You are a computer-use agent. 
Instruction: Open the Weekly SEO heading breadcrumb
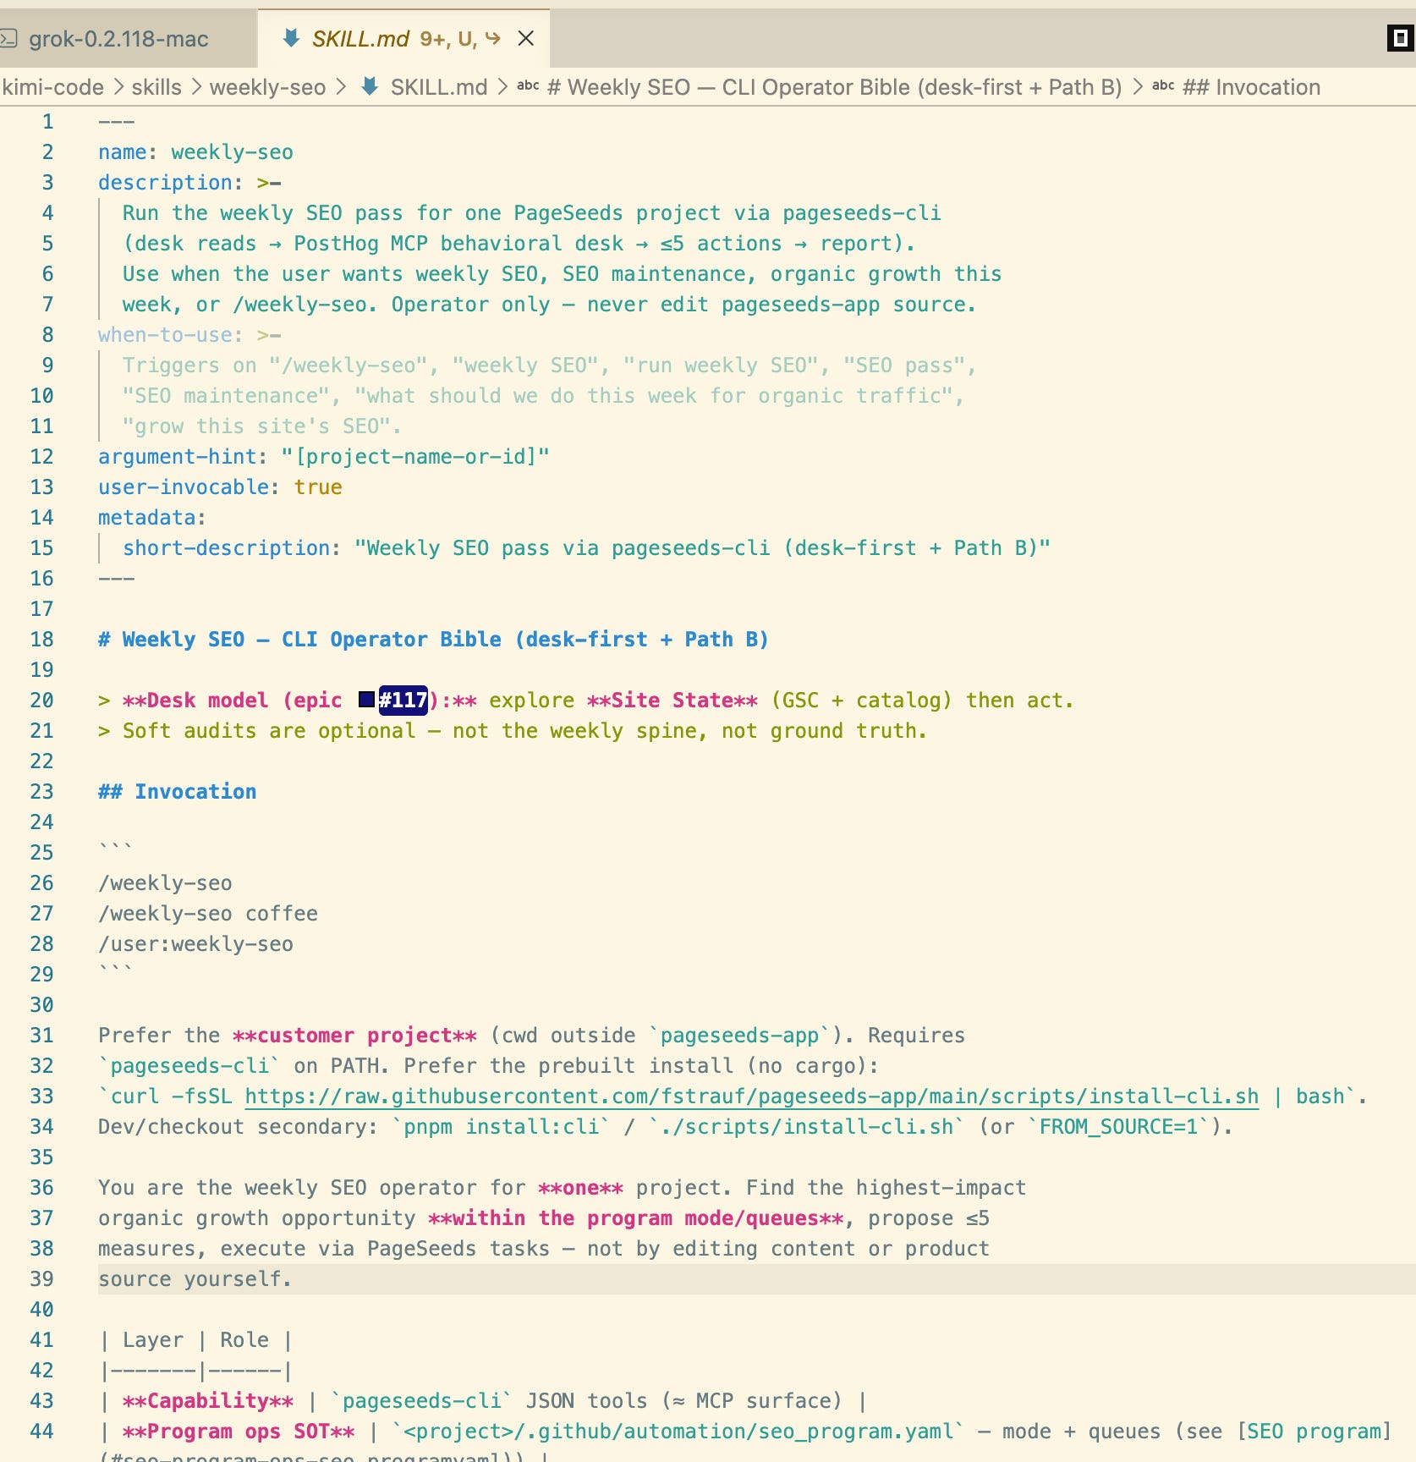(x=834, y=87)
